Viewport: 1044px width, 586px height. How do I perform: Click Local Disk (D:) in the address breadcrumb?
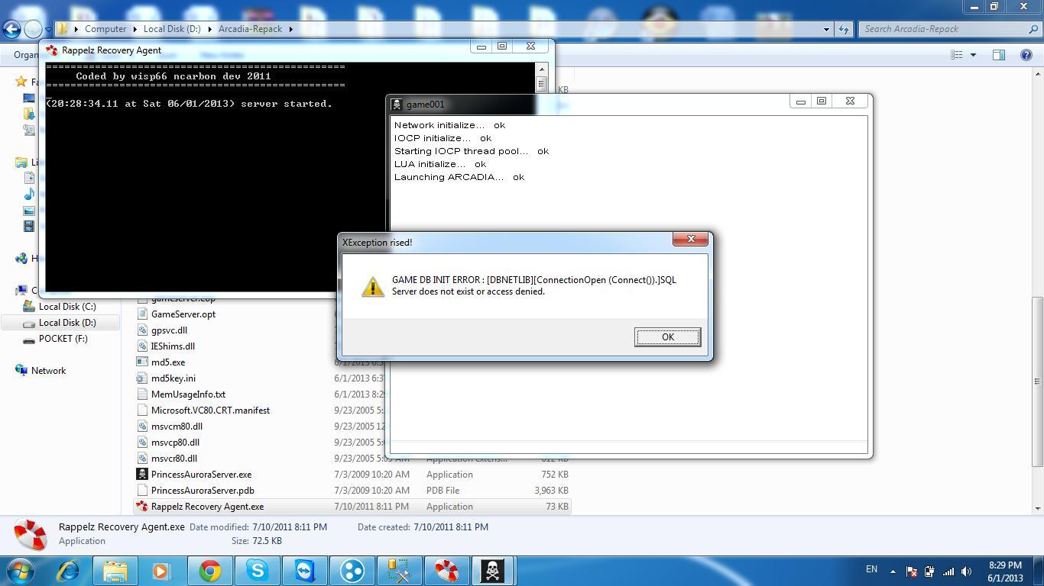(x=172, y=29)
